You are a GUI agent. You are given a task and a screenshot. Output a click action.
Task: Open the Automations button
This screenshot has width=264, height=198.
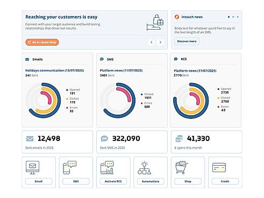click(x=151, y=181)
